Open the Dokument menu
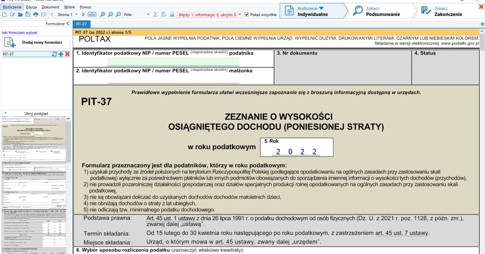The width and height of the screenshot is (485, 254). click(51, 7)
